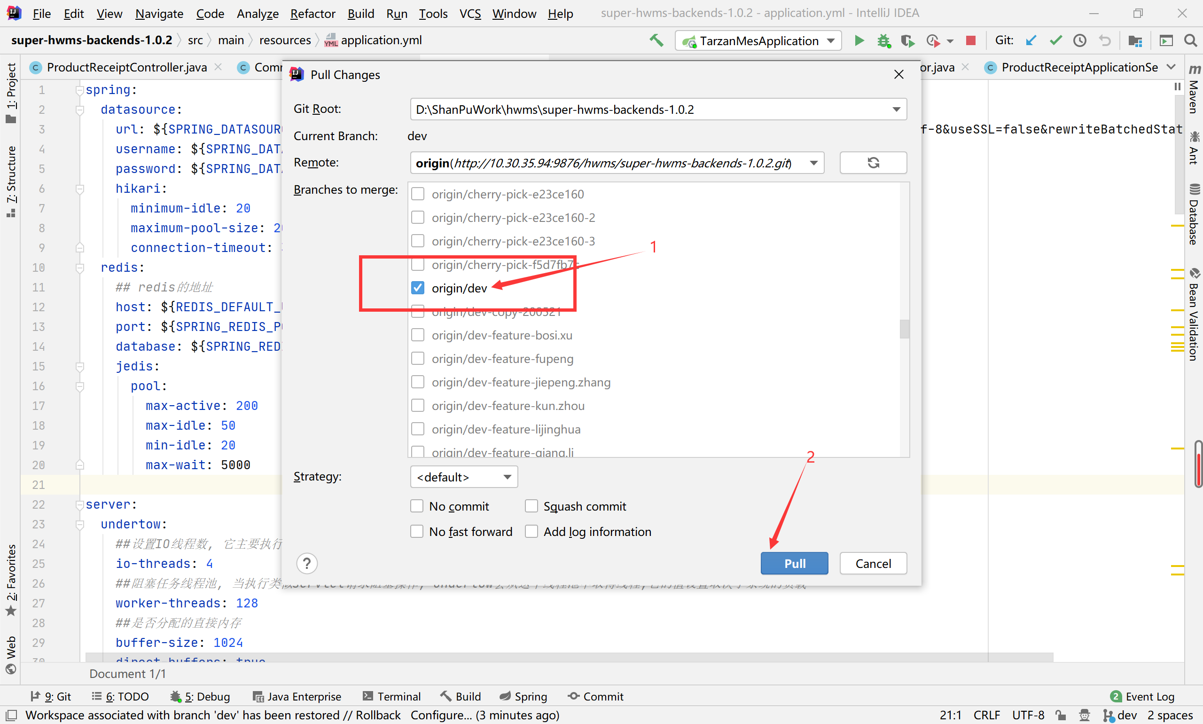This screenshot has height=724, width=1203.
Task: Click the red Stop icon
Action: pyautogui.click(x=970, y=40)
